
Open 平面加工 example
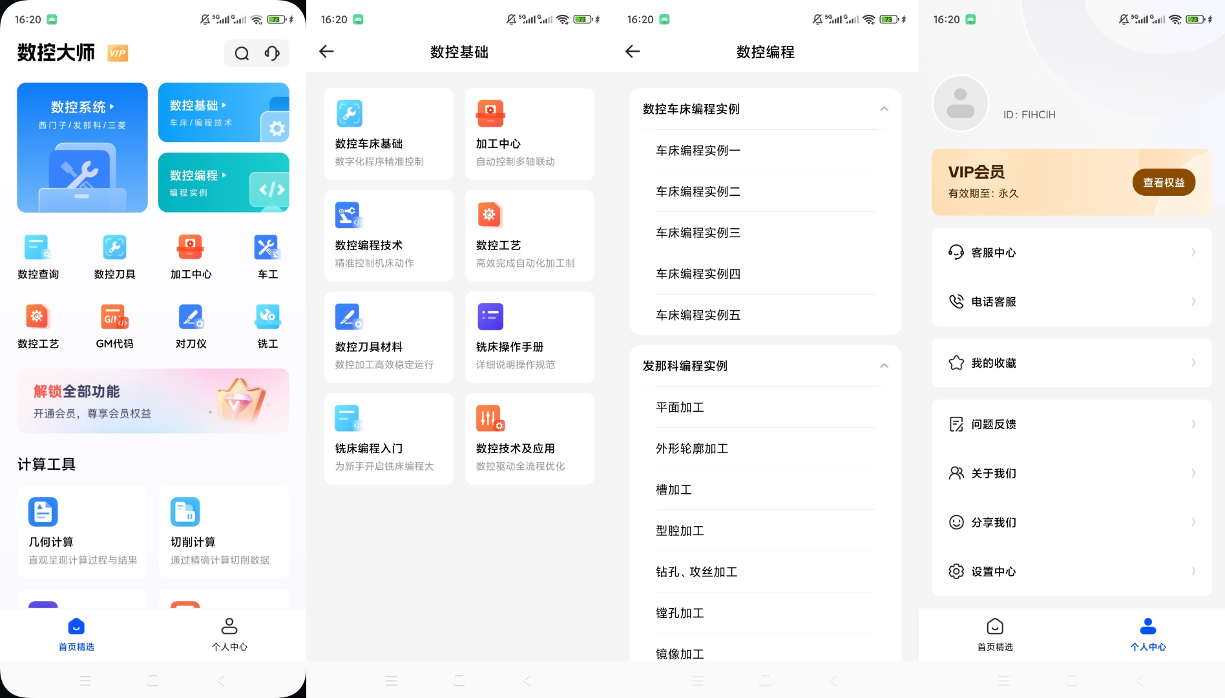[x=766, y=407]
